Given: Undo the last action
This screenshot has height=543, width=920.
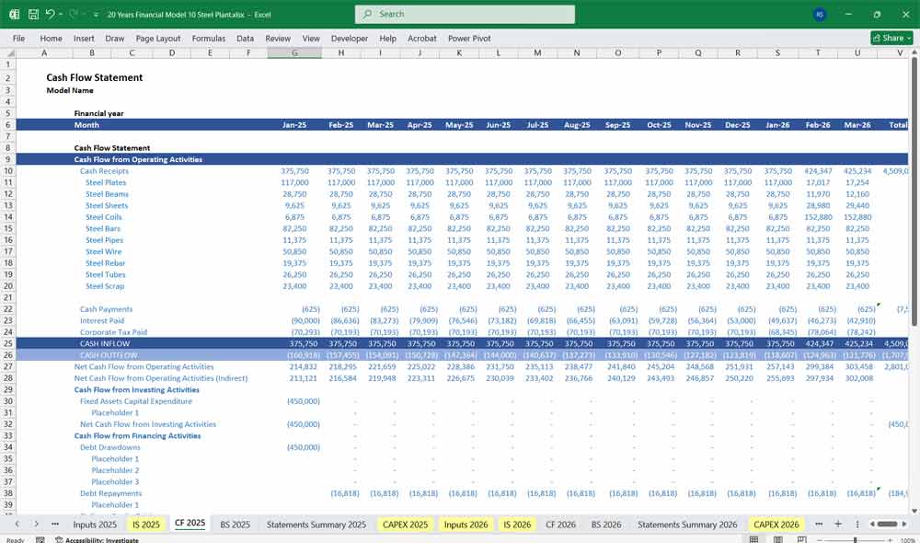Looking at the screenshot, I should 50,13.
